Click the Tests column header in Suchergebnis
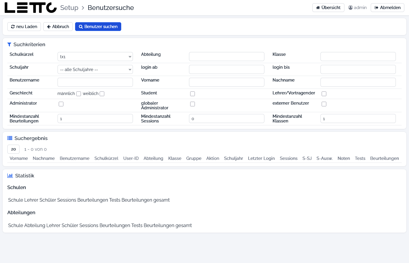 [x=360, y=158]
